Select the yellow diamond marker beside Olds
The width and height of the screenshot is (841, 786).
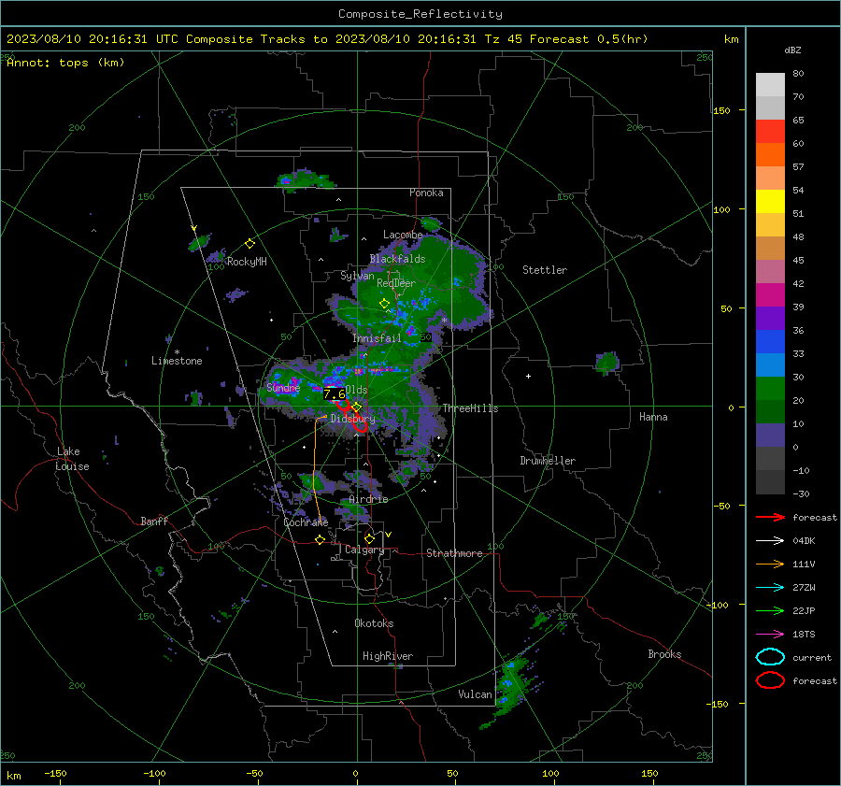(356, 407)
